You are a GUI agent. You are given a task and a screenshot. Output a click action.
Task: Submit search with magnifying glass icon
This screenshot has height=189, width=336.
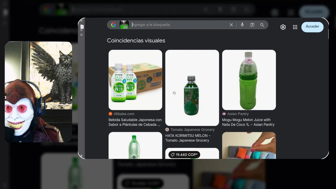tap(262, 25)
